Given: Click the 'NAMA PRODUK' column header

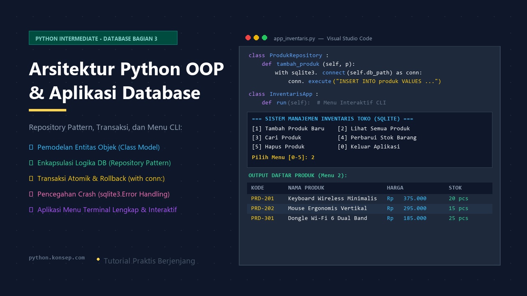Looking at the screenshot, I should (x=306, y=188).
